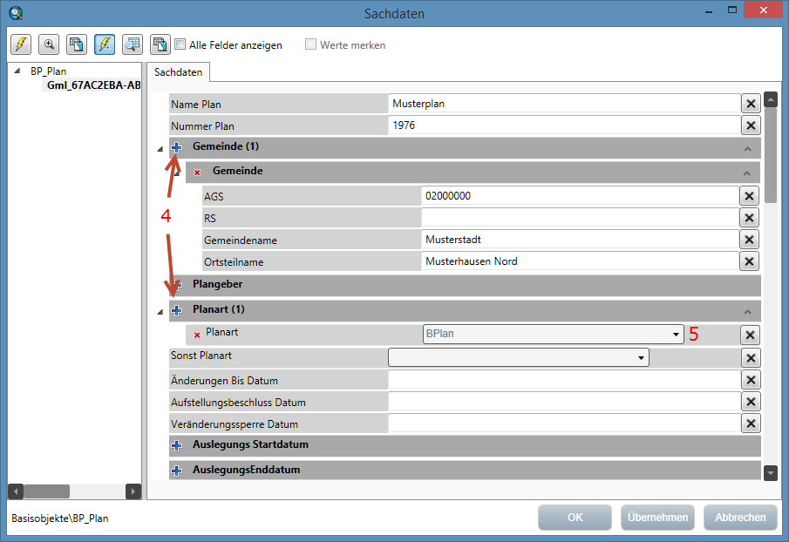Select the Sachdaten tab

point(178,72)
